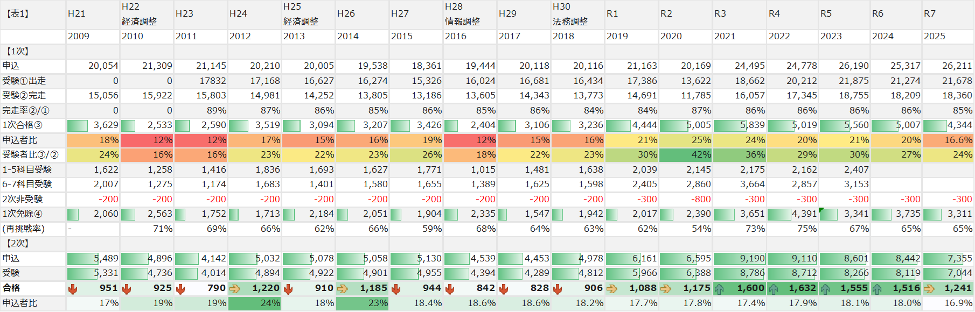The image size is (975, 312).
Task: Click the green up arrow beside 1,516
Action: pyautogui.click(x=877, y=289)
